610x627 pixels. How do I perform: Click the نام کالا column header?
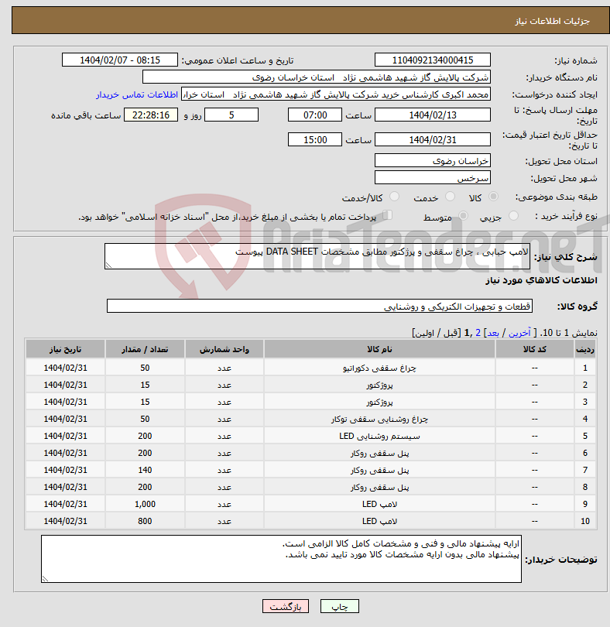[x=379, y=349]
